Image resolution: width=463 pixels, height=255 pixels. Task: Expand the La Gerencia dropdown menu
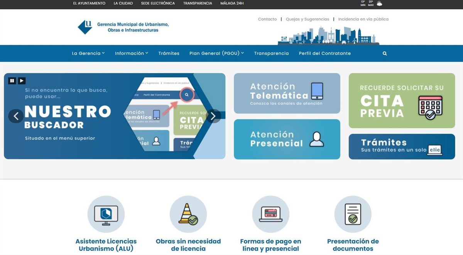click(x=88, y=54)
